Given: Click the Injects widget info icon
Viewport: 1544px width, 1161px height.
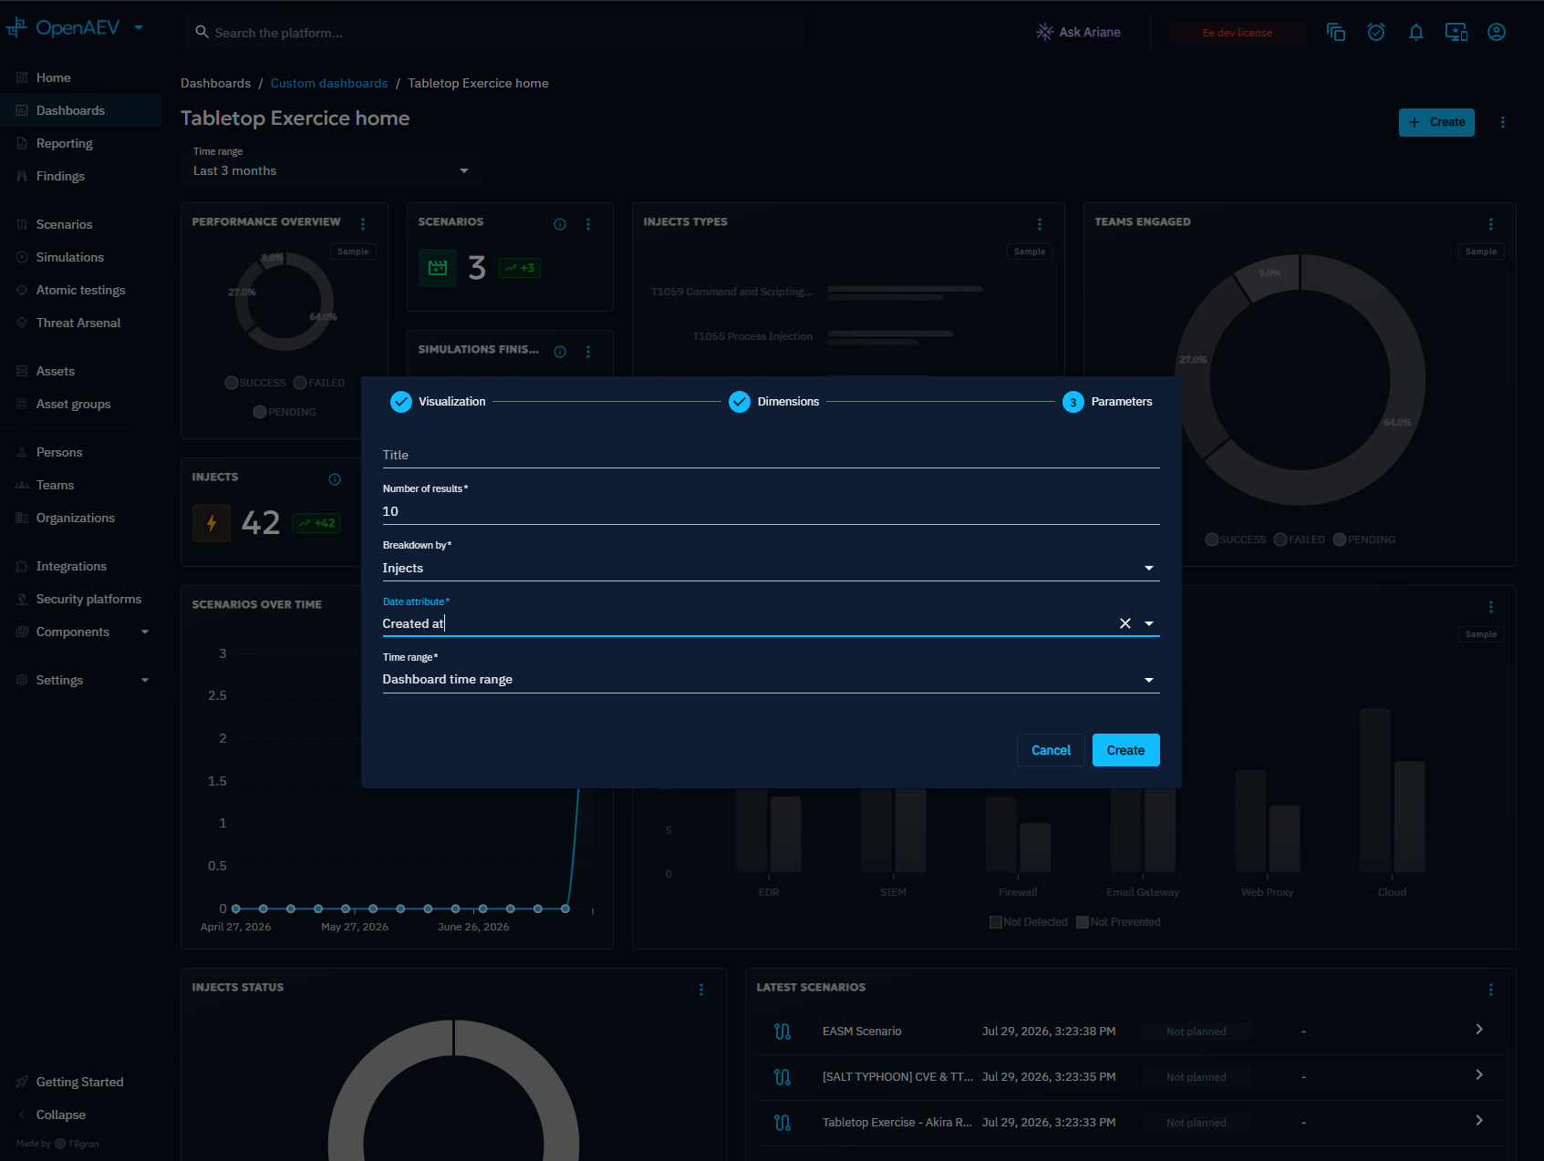Looking at the screenshot, I should coord(335,479).
